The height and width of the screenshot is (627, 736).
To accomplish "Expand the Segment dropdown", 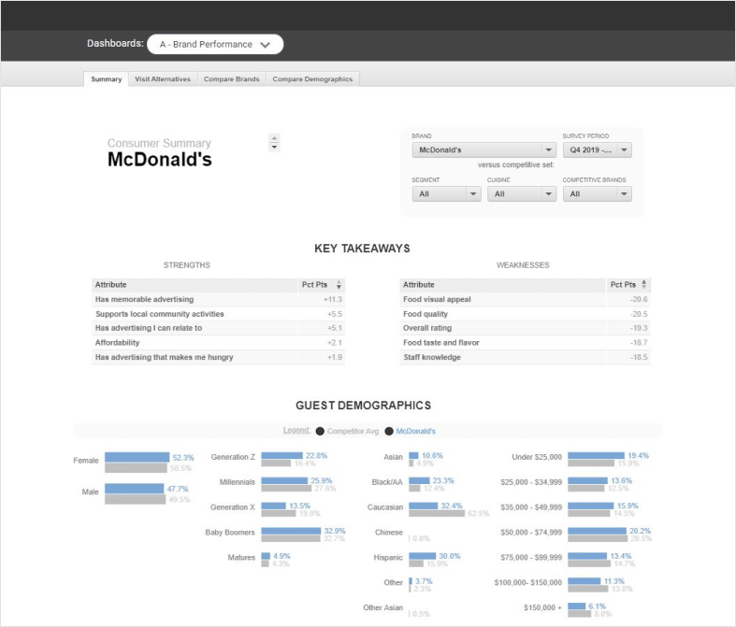I will coord(446,193).
